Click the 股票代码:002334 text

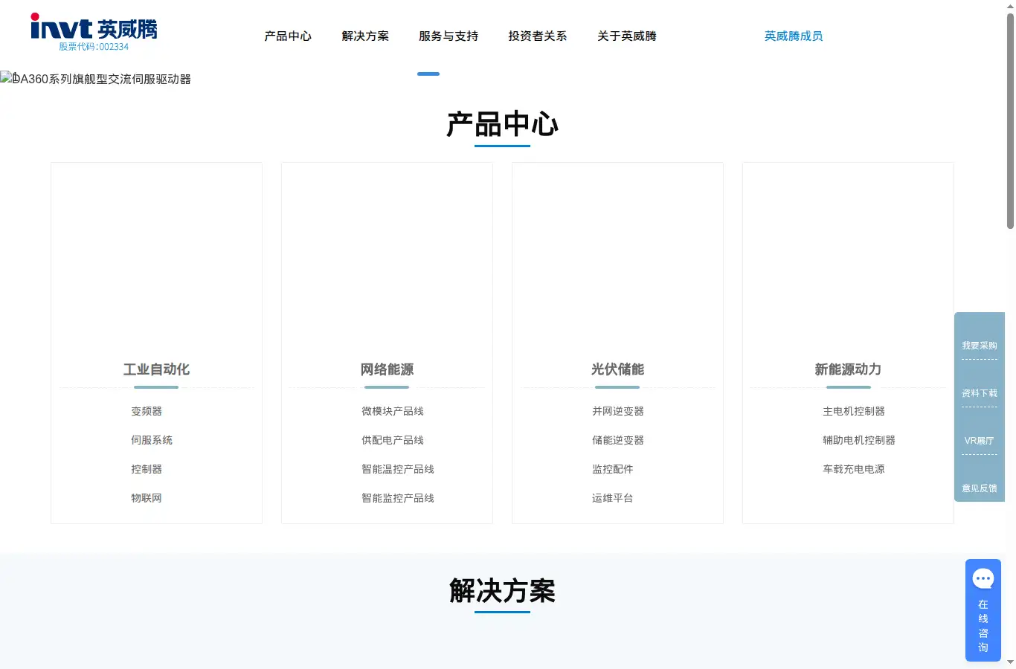coord(94,46)
